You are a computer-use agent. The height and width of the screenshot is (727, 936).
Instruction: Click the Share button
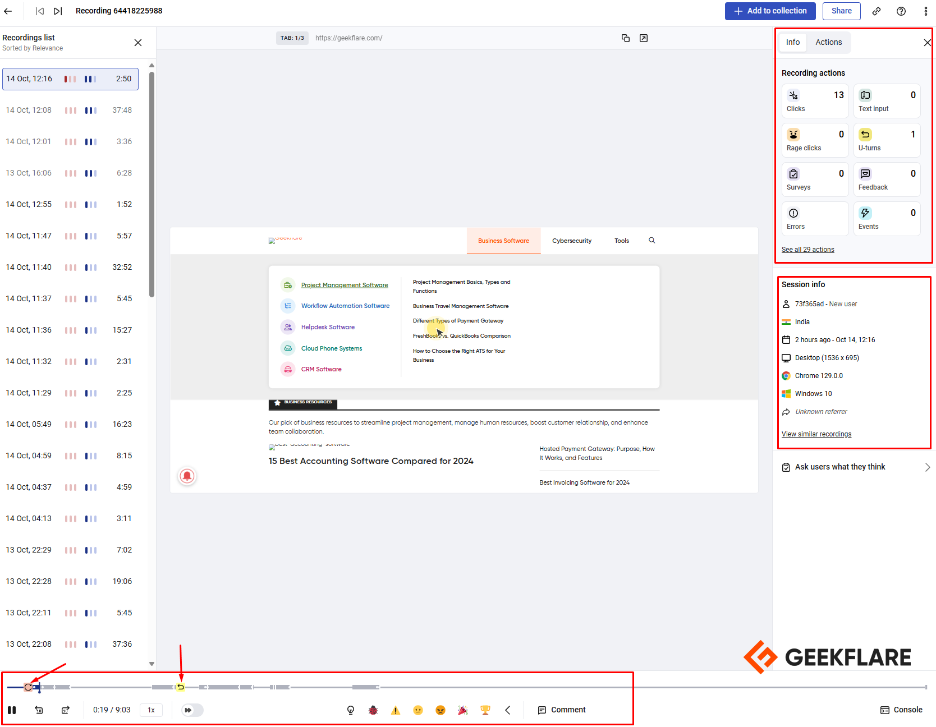(841, 11)
